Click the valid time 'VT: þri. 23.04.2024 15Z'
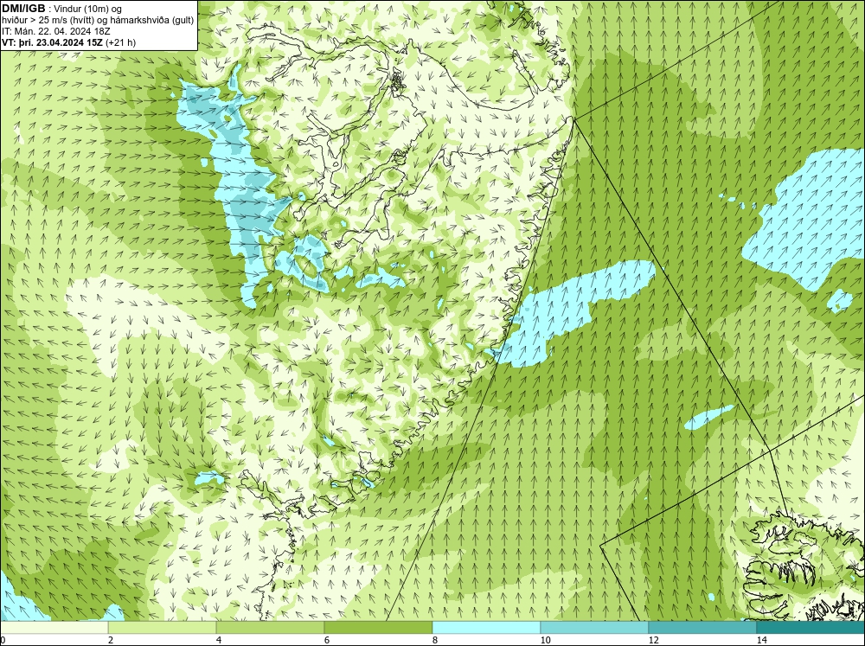Viewport: 865px width, 646px height. tap(53, 42)
